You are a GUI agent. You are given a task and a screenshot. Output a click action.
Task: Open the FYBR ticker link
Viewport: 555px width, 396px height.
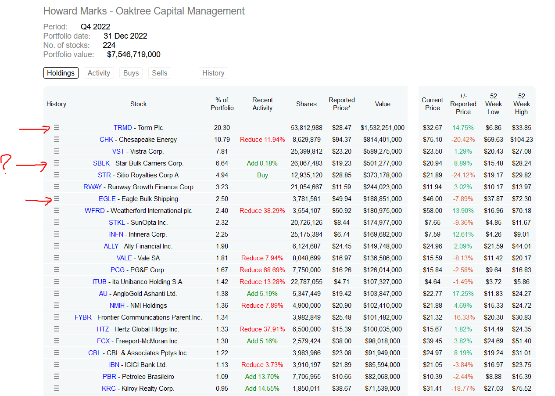coord(83,317)
